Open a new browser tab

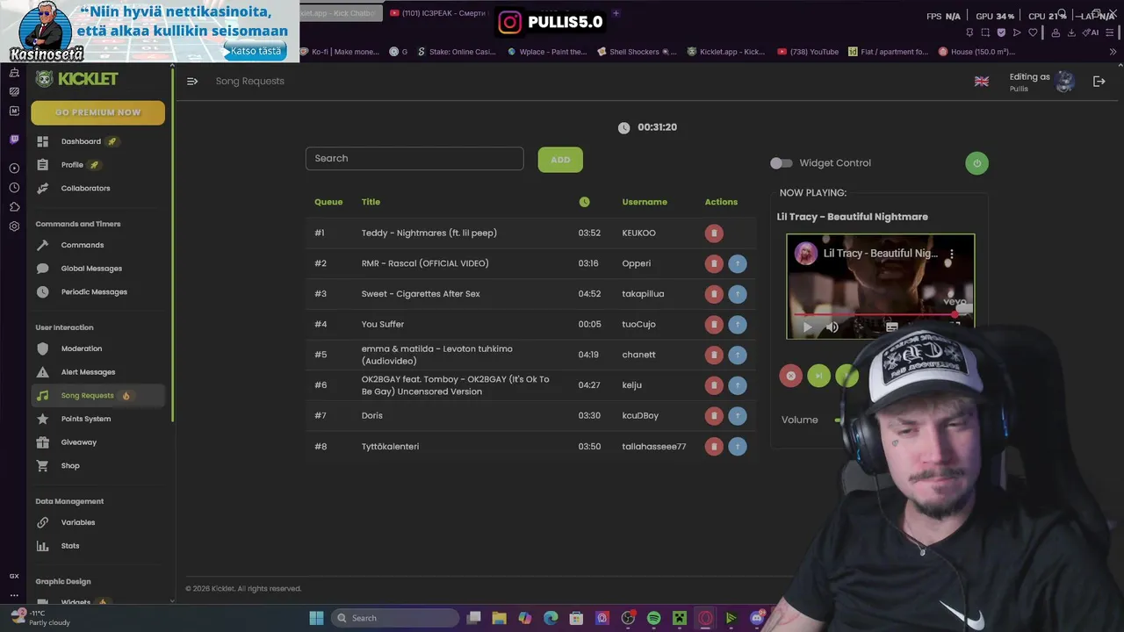[x=616, y=13]
